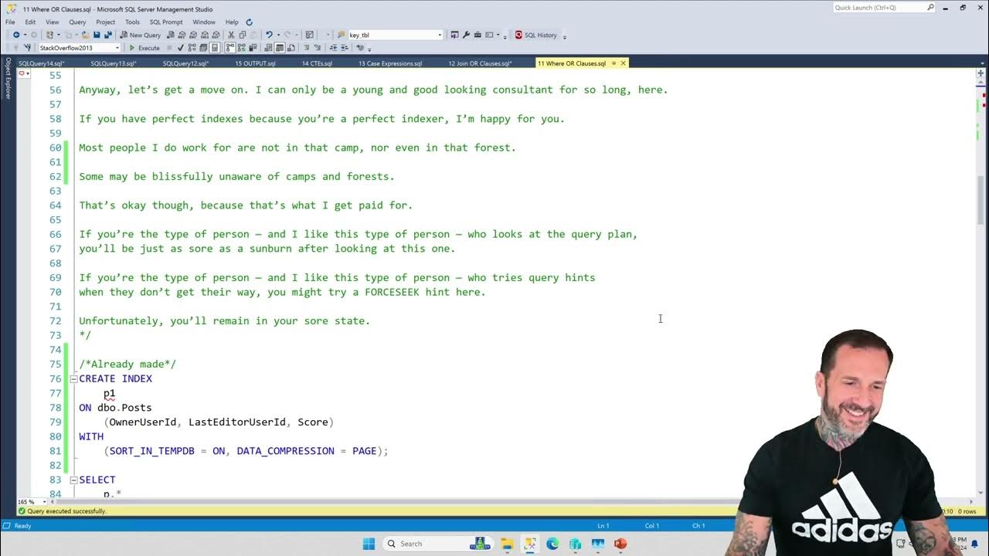The height and width of the screenshot is (556, 989).
Task: Open Microsoft Edge from taskbar
Action: click(x=552, y=544)
